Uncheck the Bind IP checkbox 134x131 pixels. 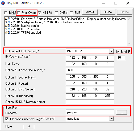pyautogui.click(x=118, y=51)
